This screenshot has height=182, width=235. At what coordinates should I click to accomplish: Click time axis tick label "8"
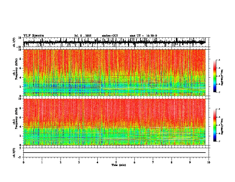[172, 162]
